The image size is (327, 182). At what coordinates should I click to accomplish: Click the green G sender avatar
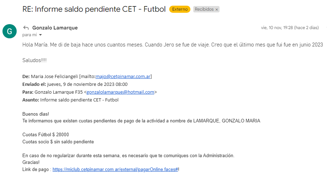click(x=9, y=31)
